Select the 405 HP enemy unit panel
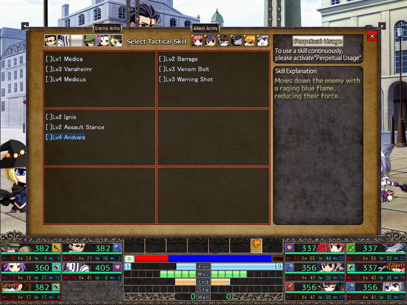 (x=92, y=267)
